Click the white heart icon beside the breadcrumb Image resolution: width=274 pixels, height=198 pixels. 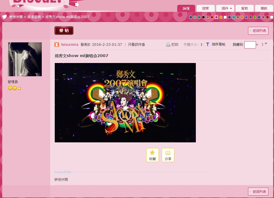(5, 17)
